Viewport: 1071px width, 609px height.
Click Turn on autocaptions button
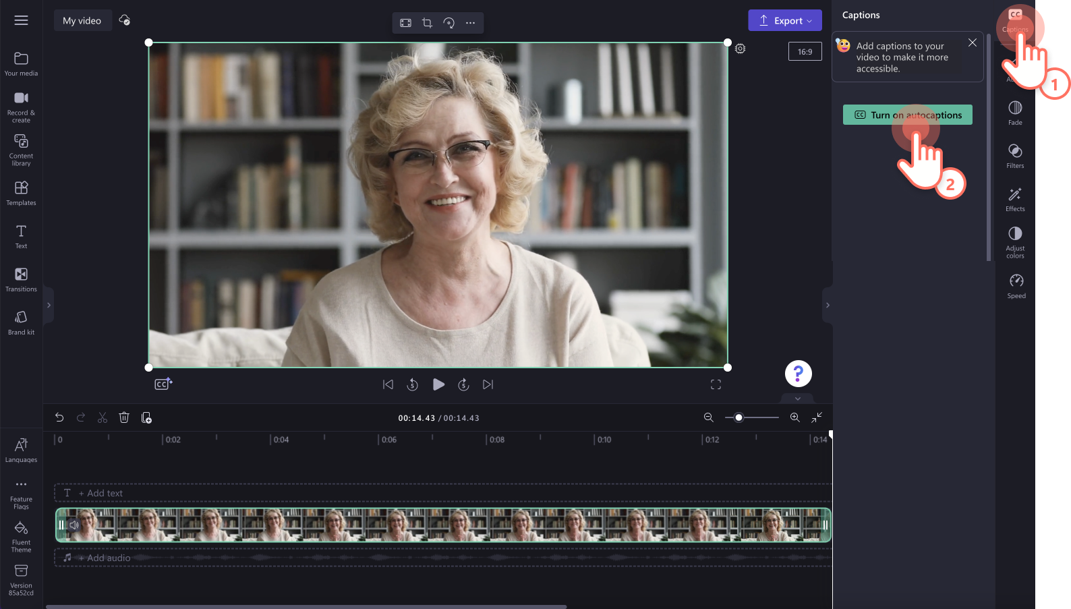907,115
